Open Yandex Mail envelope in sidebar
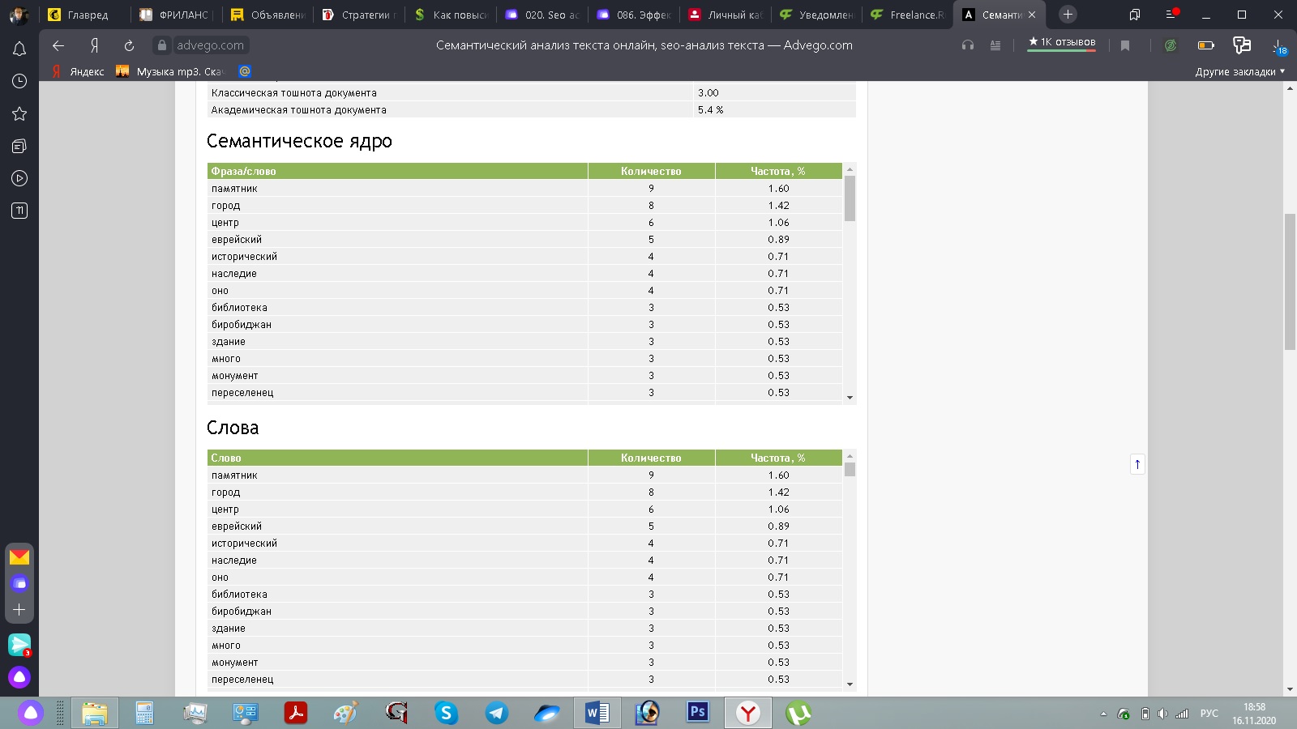 [x=19, y=556]
